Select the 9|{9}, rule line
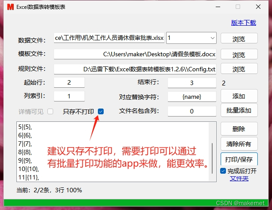 25,160
